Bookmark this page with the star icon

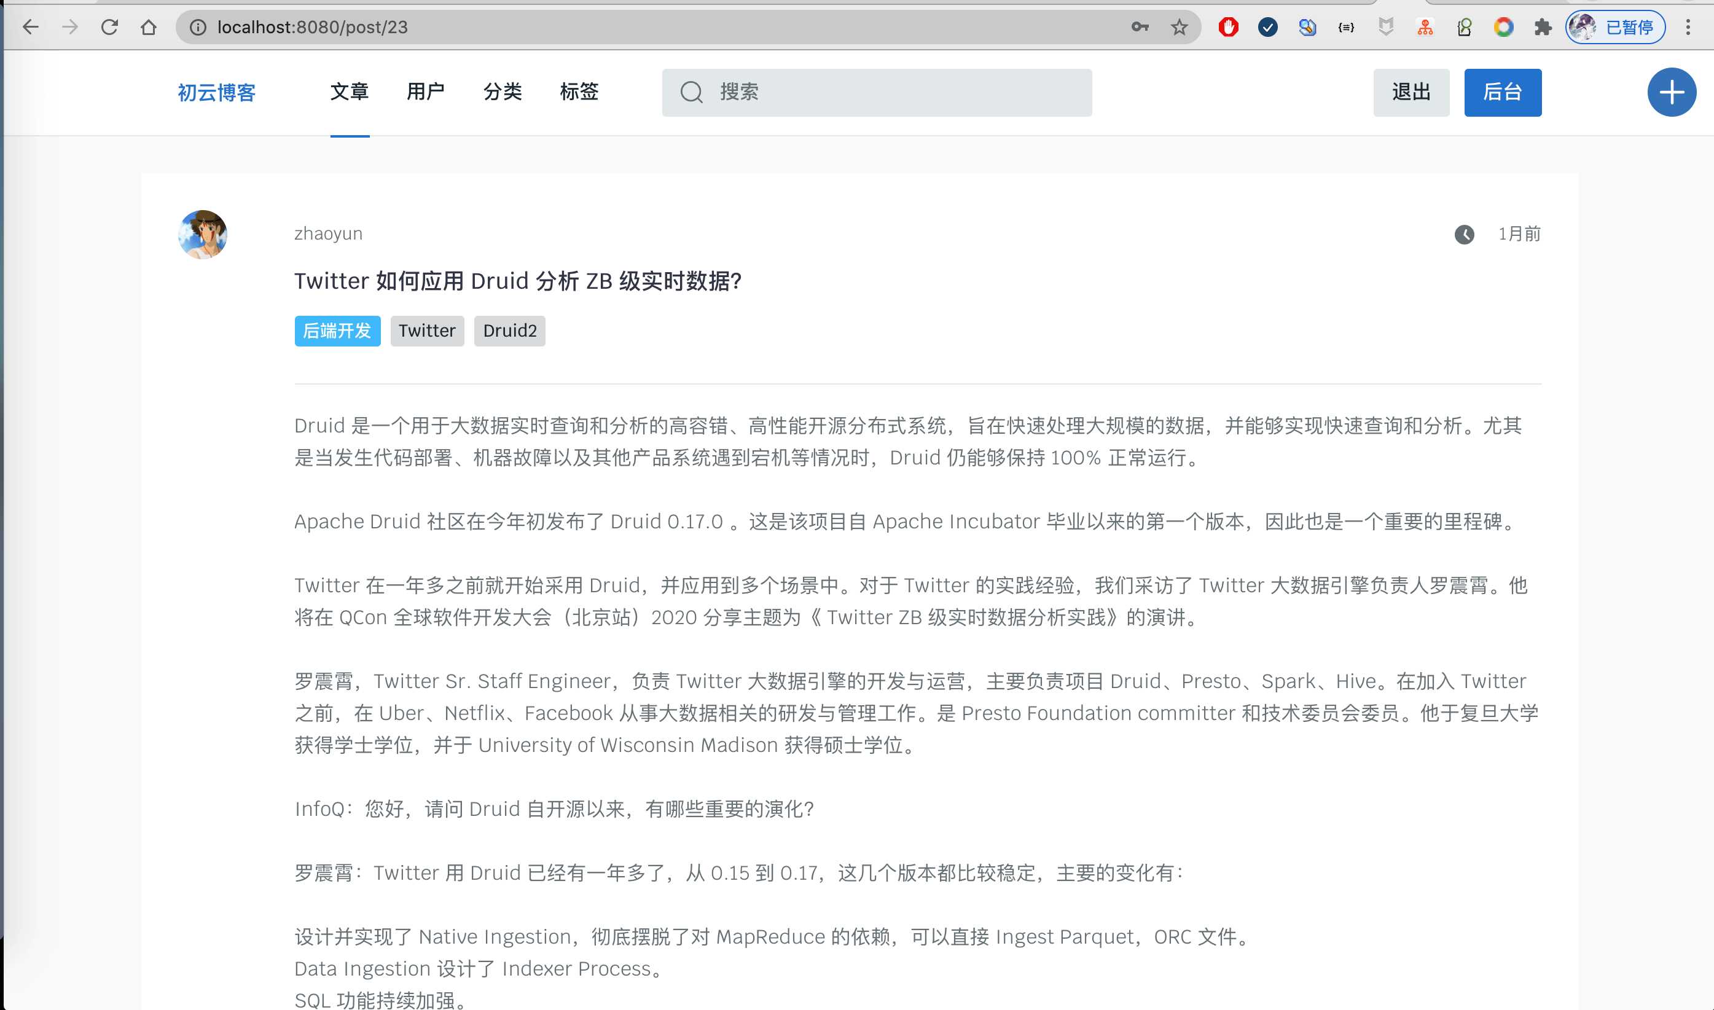[1178, 27]
